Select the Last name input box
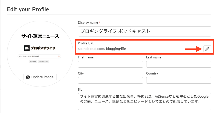The image size is (218, 113). (x=179, y=64)
